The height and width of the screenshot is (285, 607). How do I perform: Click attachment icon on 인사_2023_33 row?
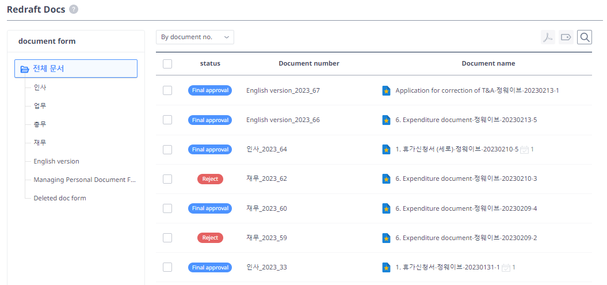point(506,268)
